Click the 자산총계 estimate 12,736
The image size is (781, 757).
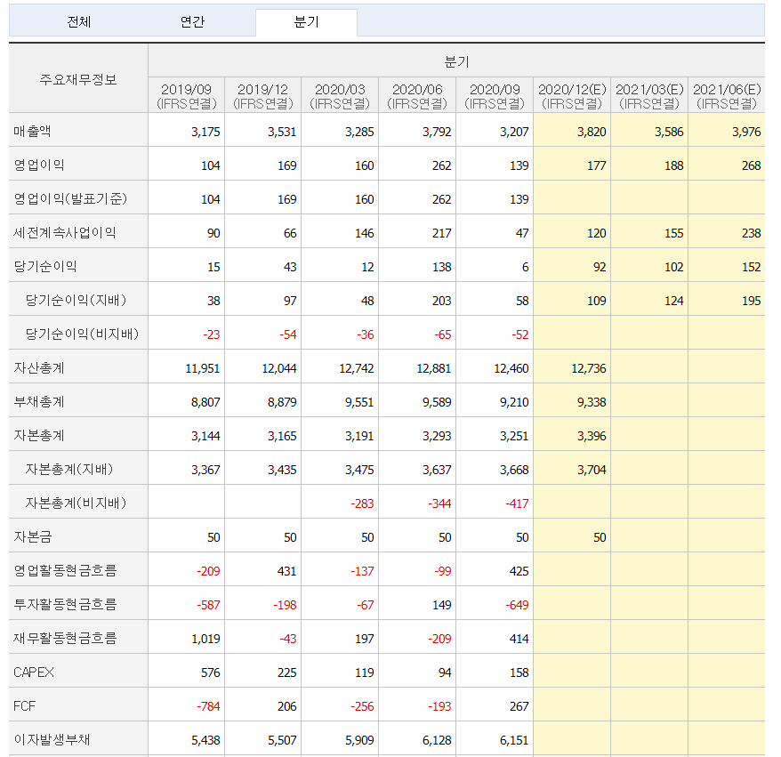pos(589,368)
